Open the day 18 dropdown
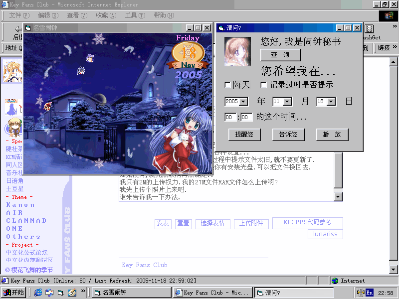The height and width of the screenshot is (299, 399). tap(331, 102)
